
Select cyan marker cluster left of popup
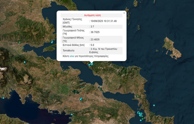(x=52, y=42)
